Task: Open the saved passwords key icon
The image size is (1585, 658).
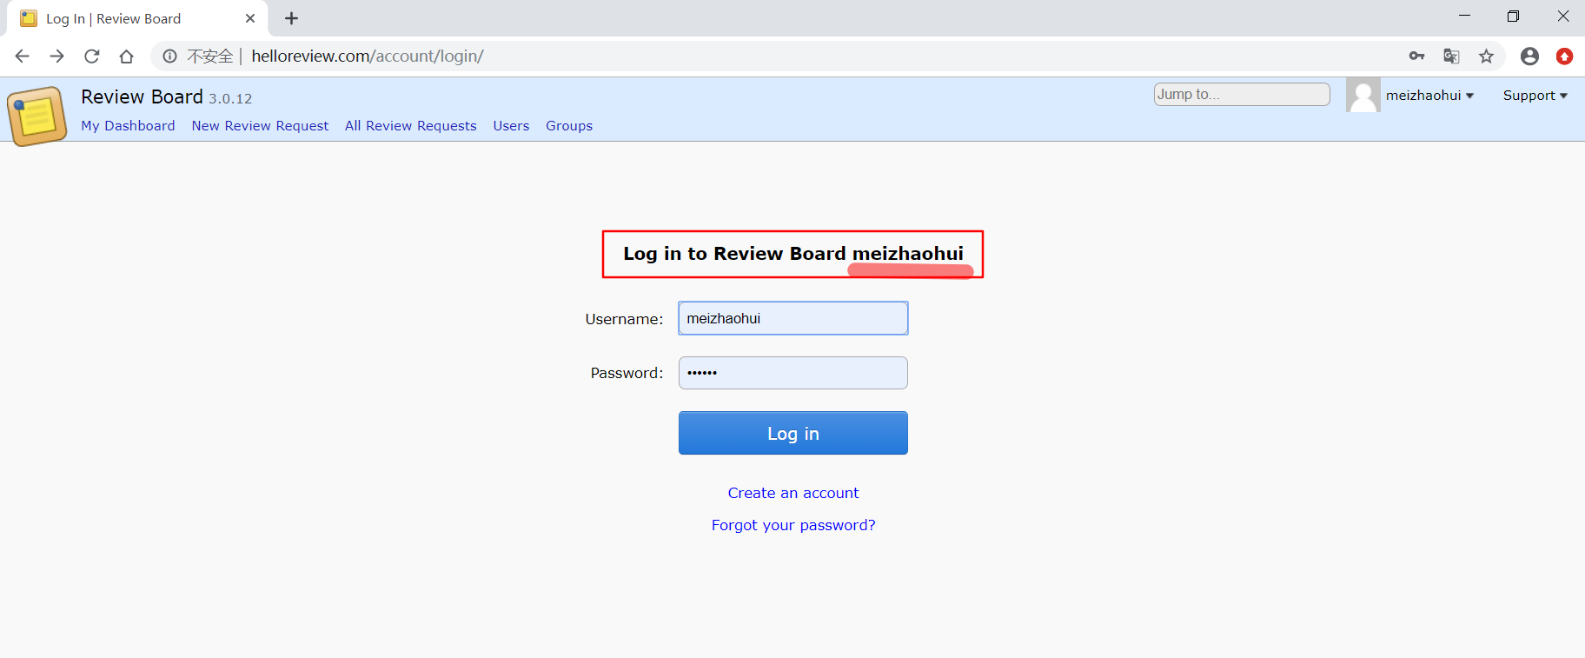Action: click(x=1417, y=56)
